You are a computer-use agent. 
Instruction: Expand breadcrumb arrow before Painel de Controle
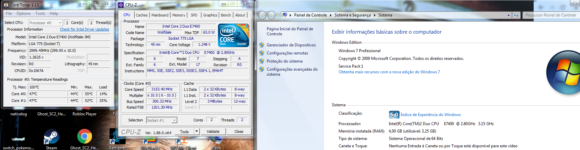pos(290,15)
